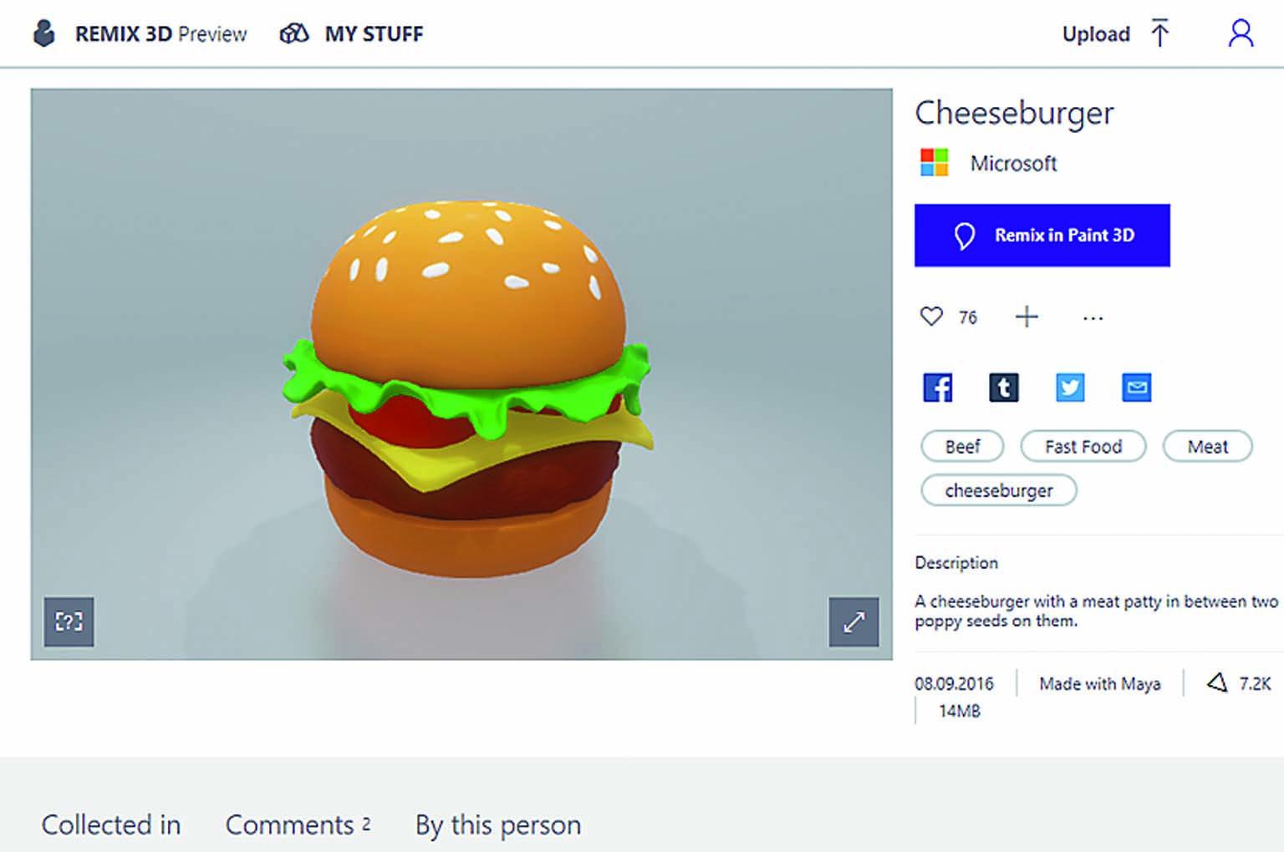Click the upload arrow icon
The image size is (1284, 852).
coord(1159,33)
